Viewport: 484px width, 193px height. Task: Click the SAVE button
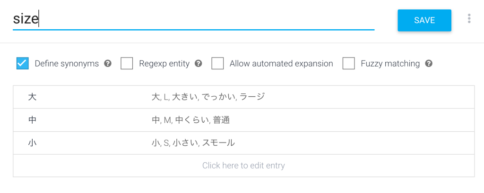424,20
